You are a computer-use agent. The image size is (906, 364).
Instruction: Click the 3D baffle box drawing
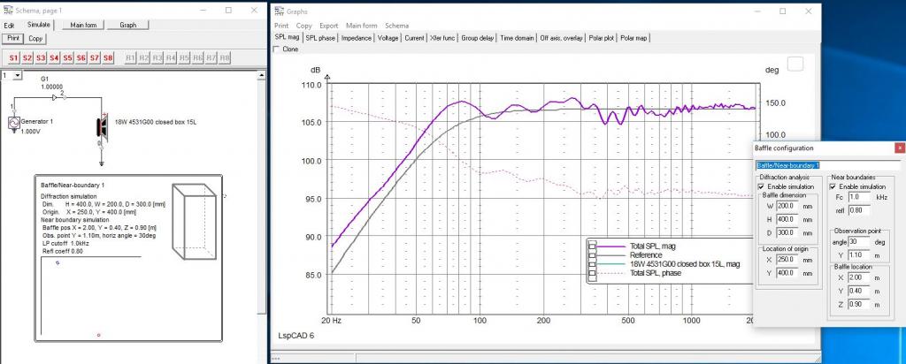click(196, 222)
